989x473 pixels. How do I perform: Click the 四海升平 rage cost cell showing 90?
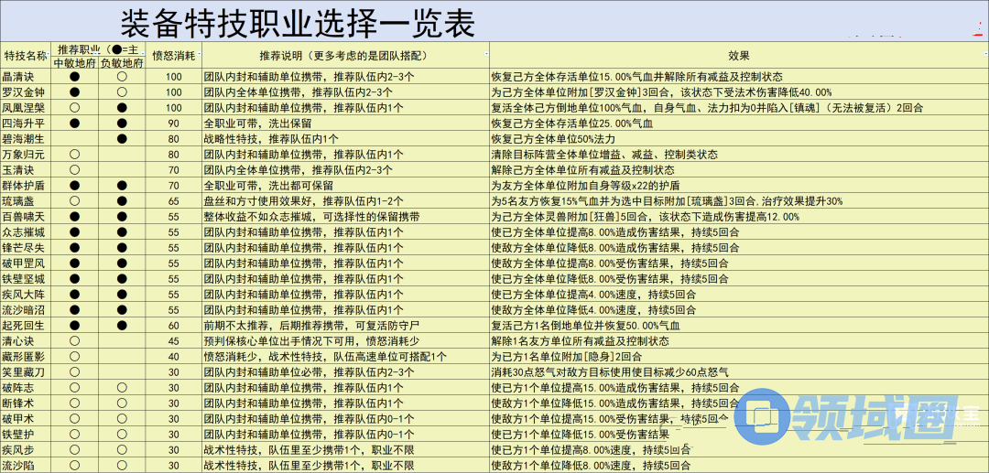[x=173, y=124]
